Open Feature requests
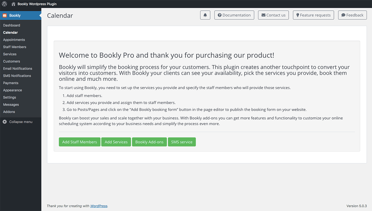 [x=314, y=15]
